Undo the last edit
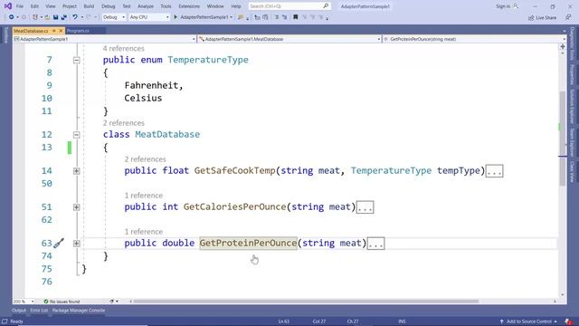This screenshot has width=579, height=326. click(x=75, y=17)
